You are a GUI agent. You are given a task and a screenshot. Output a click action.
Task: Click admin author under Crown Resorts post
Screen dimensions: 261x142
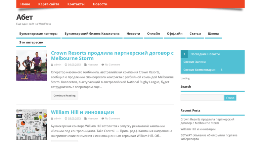click(57, 65)
